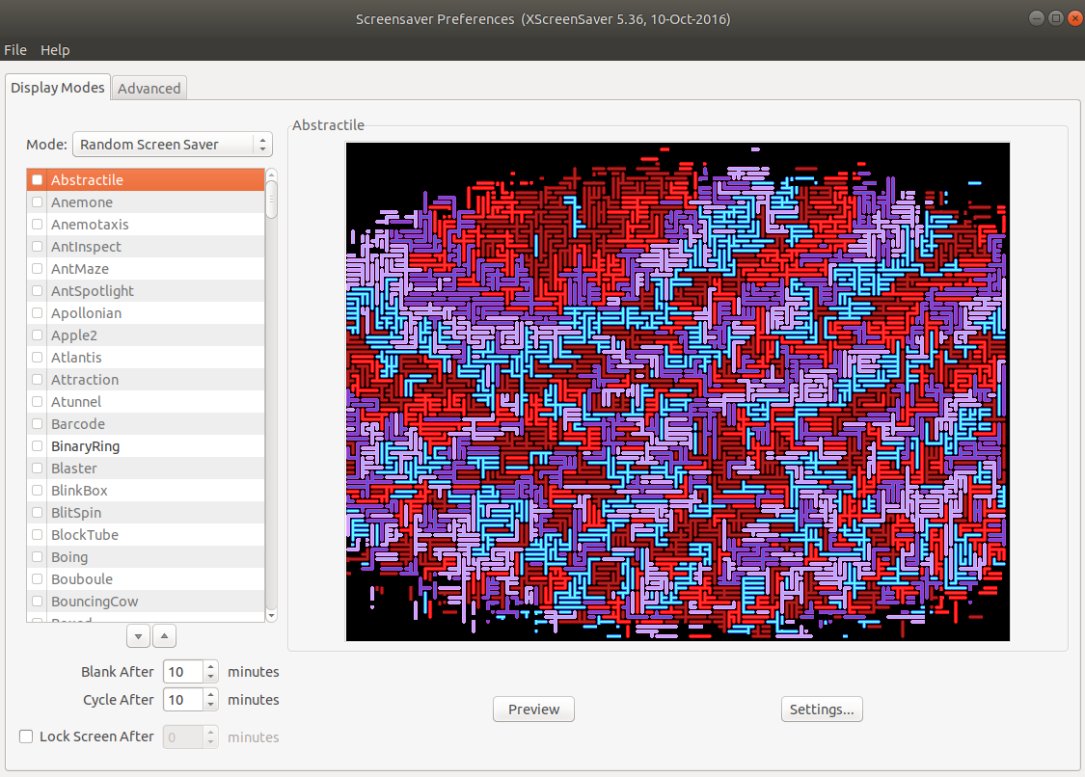Increase the Blank After minutes value
This screenshot has width=1085, height=777.
point(210,667)
